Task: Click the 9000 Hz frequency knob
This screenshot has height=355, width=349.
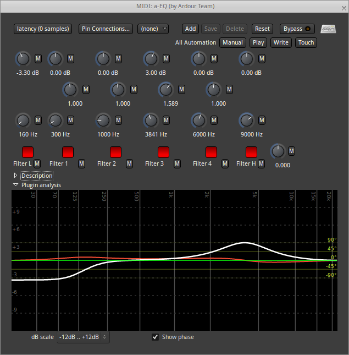Action: tap(247, 120)
